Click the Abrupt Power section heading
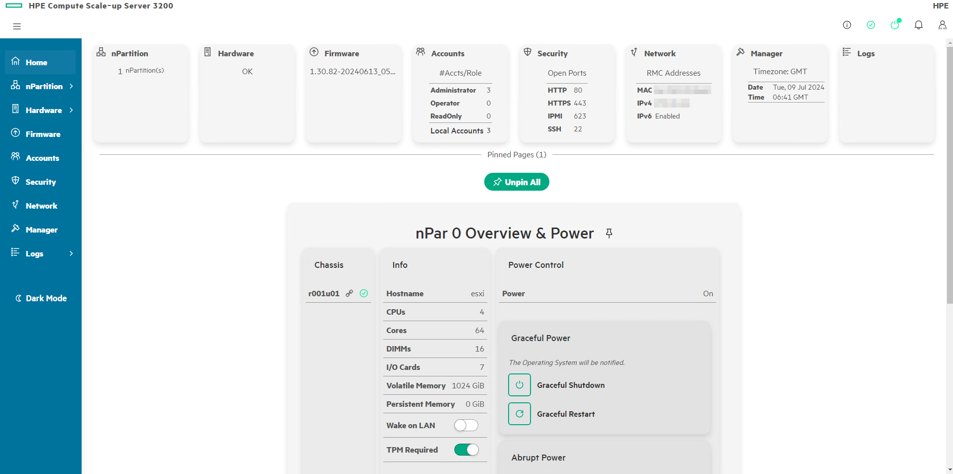The image size is (953, 474). [x=538, y=458]
